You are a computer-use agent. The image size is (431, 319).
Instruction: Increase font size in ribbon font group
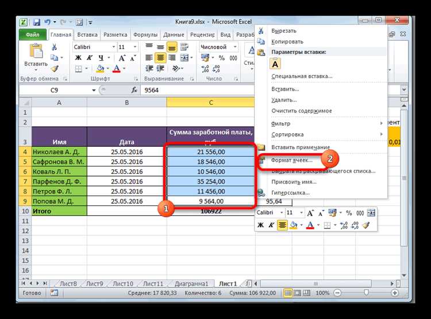tap(122, 58)
